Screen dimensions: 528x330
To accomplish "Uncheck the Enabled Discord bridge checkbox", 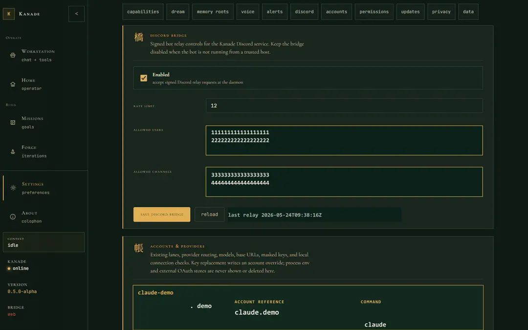I will 144,78.
